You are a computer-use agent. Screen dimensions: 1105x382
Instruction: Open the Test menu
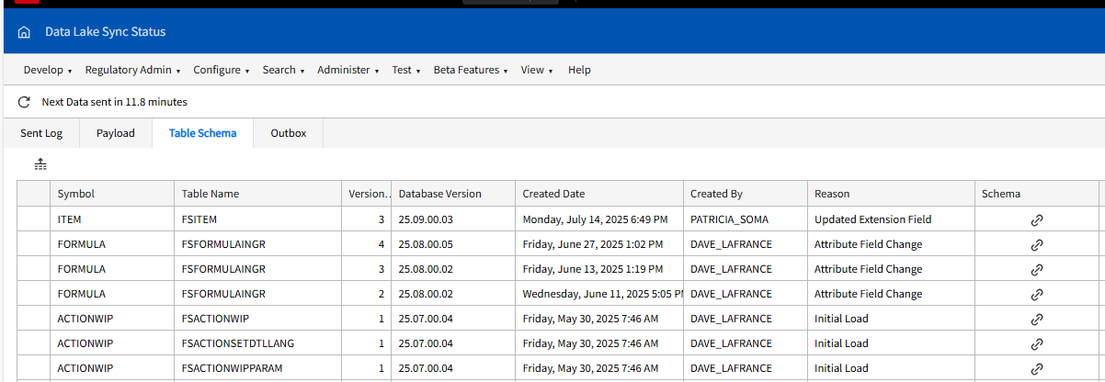coord(406,70)
